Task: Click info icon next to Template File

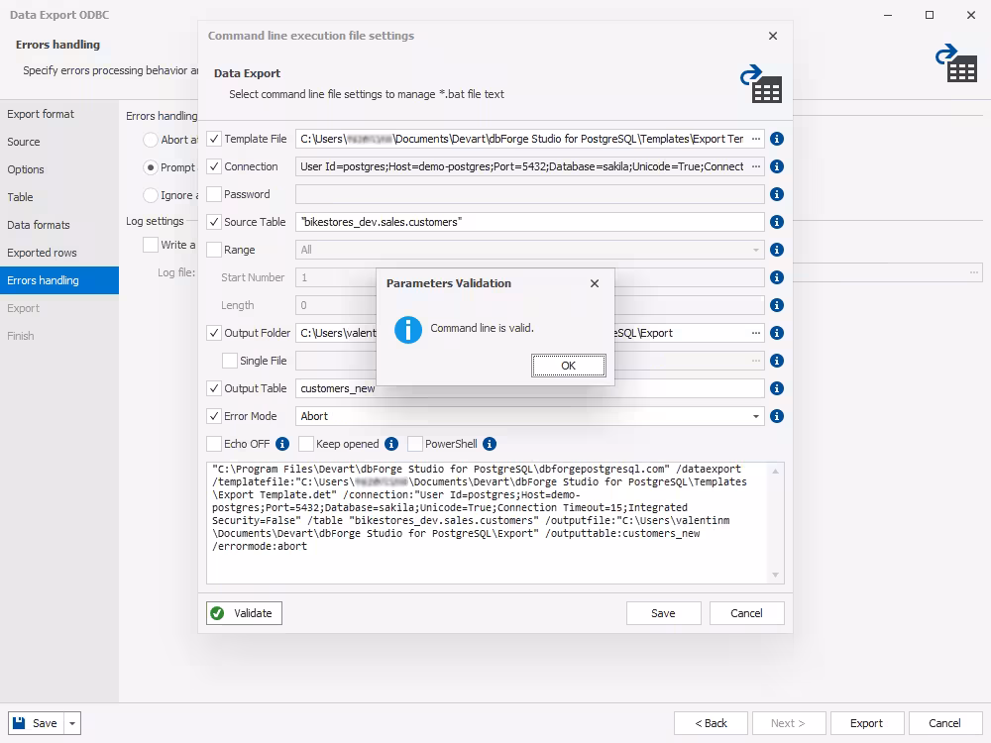Action: coord(777,139)
